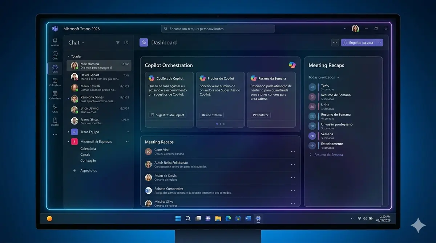Open Mae Hamina chat

click(99, 66)
